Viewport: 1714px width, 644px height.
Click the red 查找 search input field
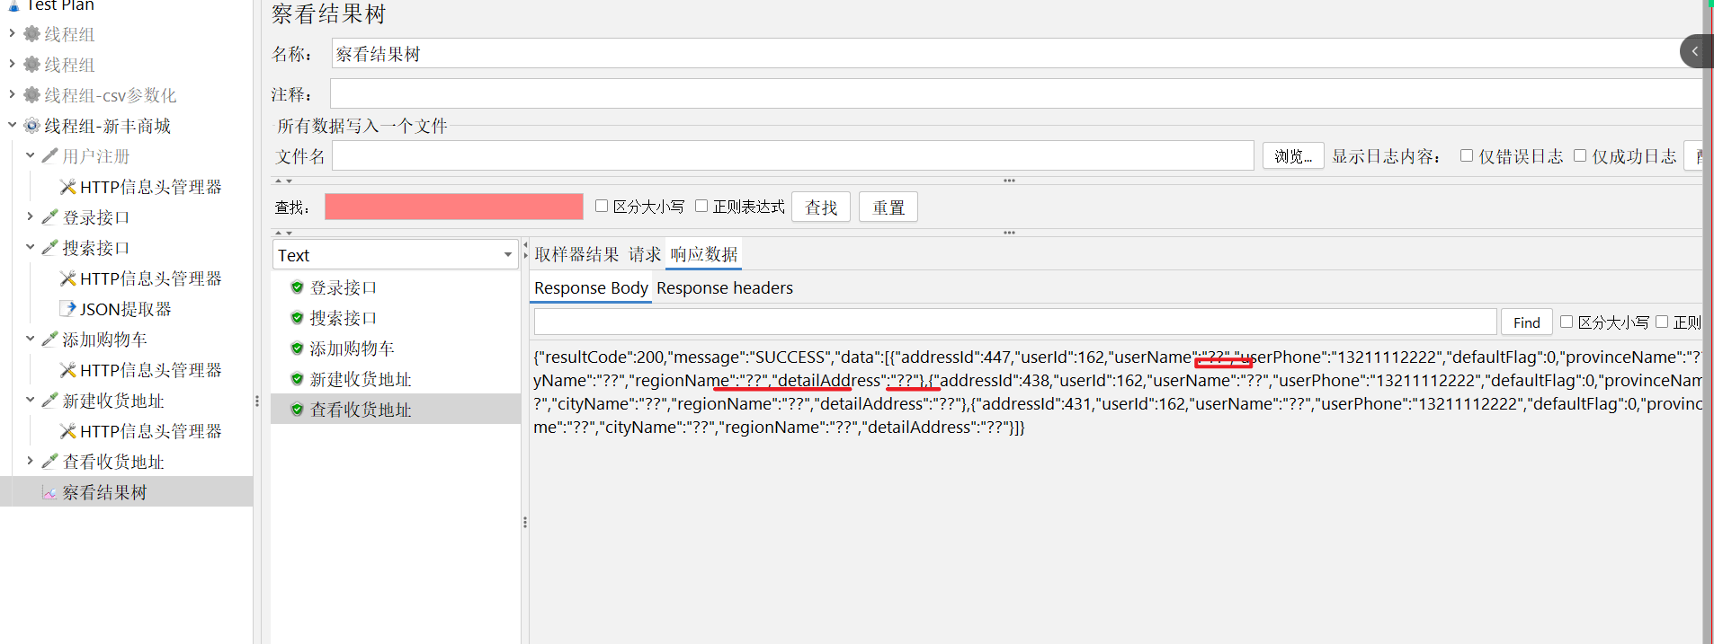(x=453, y=207)
